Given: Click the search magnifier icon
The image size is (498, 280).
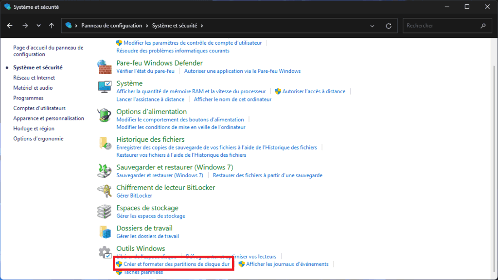Looking at the screenshot, I should point(483,26).
